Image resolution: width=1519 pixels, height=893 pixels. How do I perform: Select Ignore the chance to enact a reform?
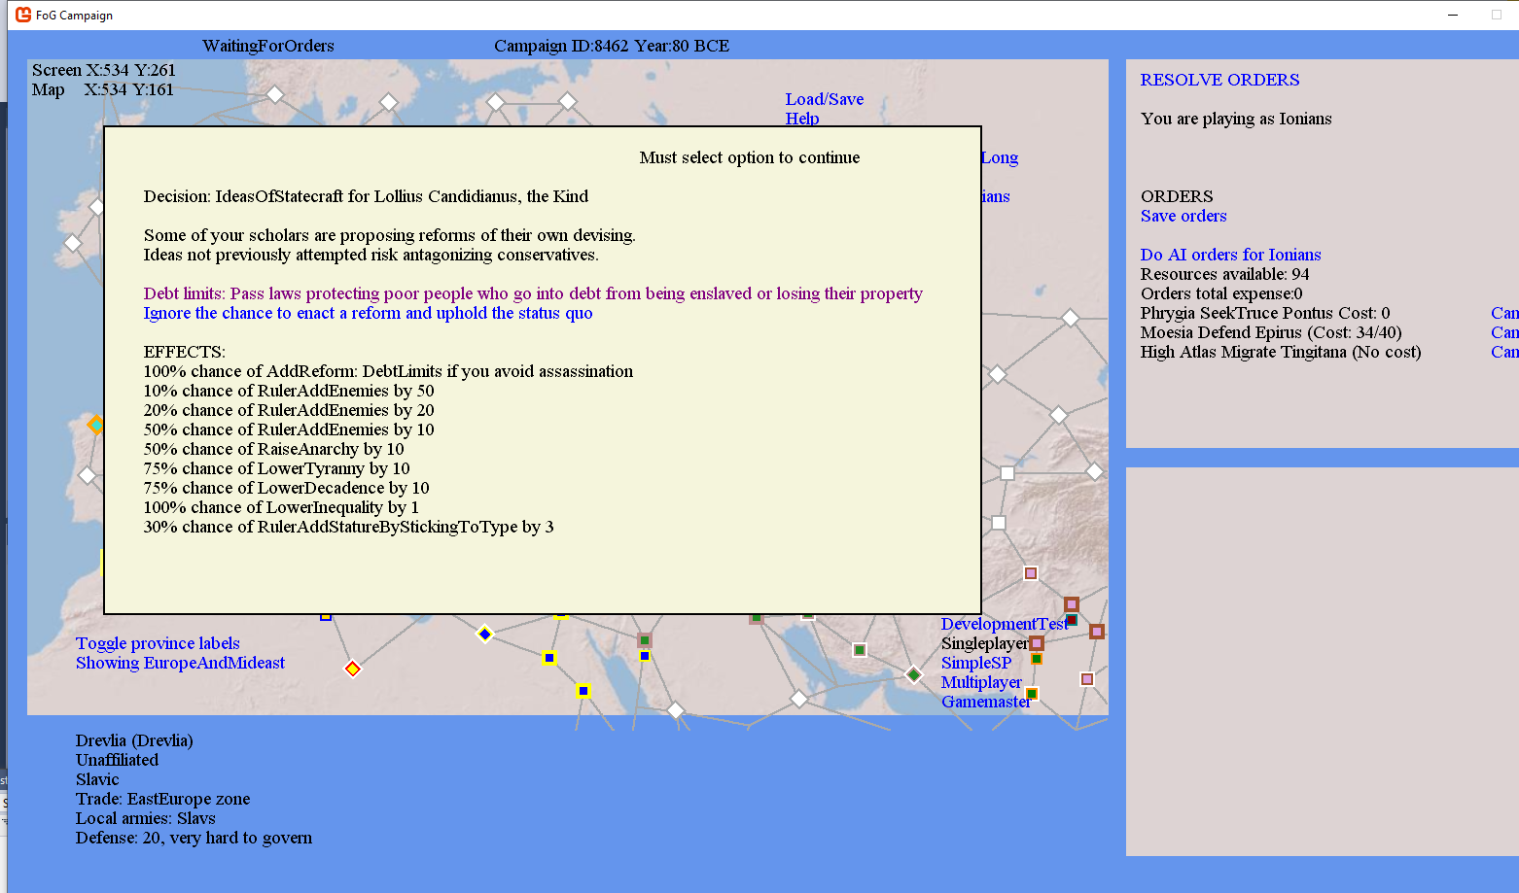[x=368, y=313]
